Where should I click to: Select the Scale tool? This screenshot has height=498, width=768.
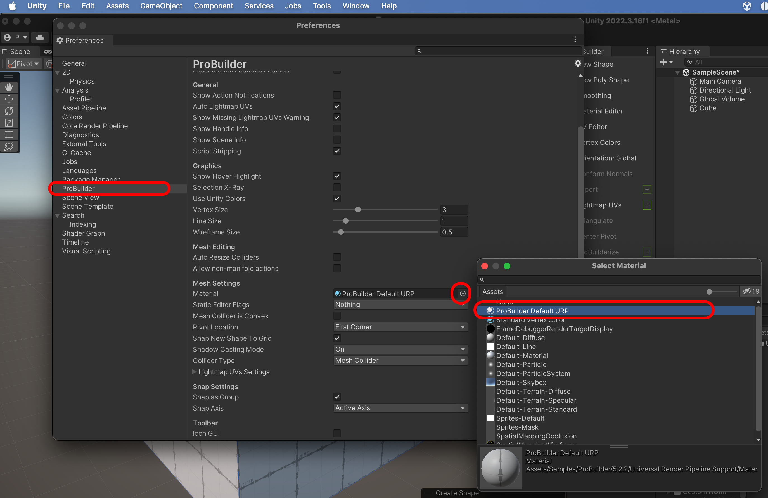[x=9, y=123]
